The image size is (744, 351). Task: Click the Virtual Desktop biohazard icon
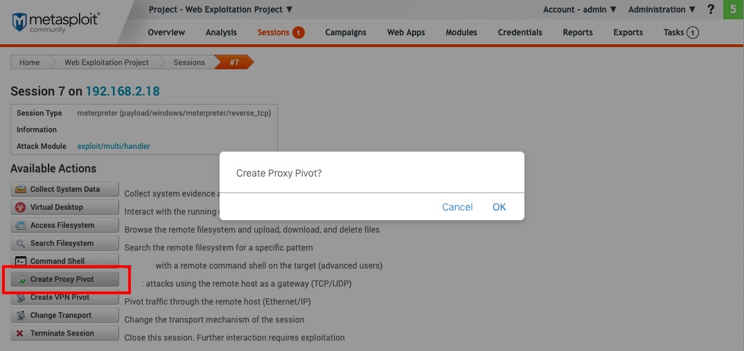click(x=21, y=207)
